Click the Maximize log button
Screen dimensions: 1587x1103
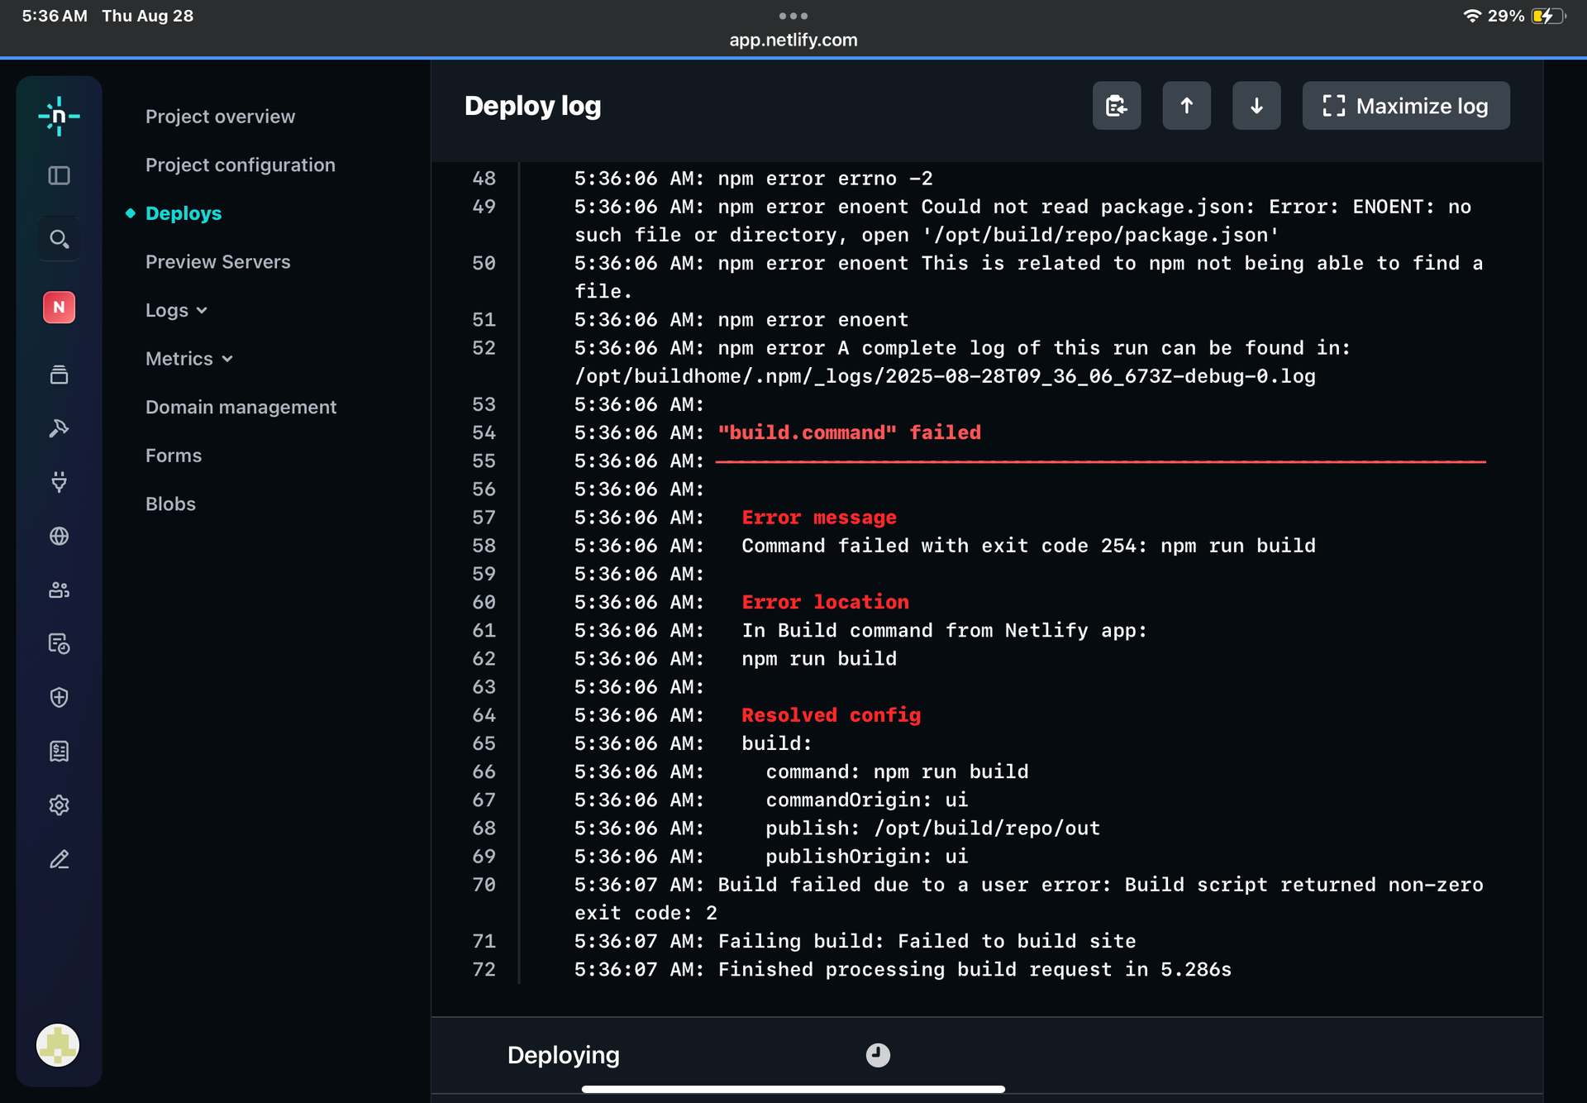pyautogui.click(x=1405, y=106)
